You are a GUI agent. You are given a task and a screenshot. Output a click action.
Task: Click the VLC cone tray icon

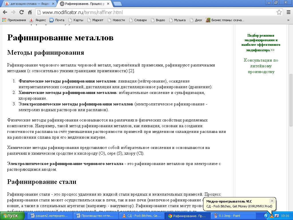tap(272, 216)
